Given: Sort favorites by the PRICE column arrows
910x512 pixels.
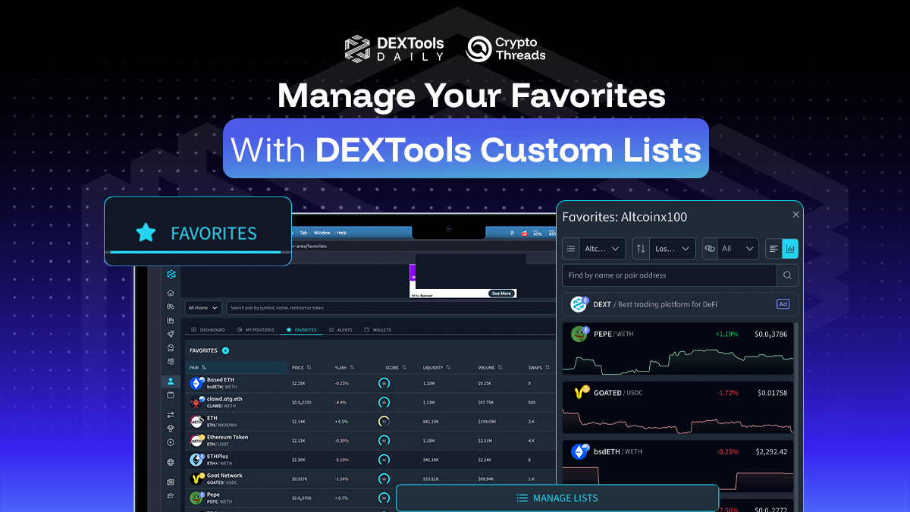Looking at the screenshot, I should pos(309,367).
